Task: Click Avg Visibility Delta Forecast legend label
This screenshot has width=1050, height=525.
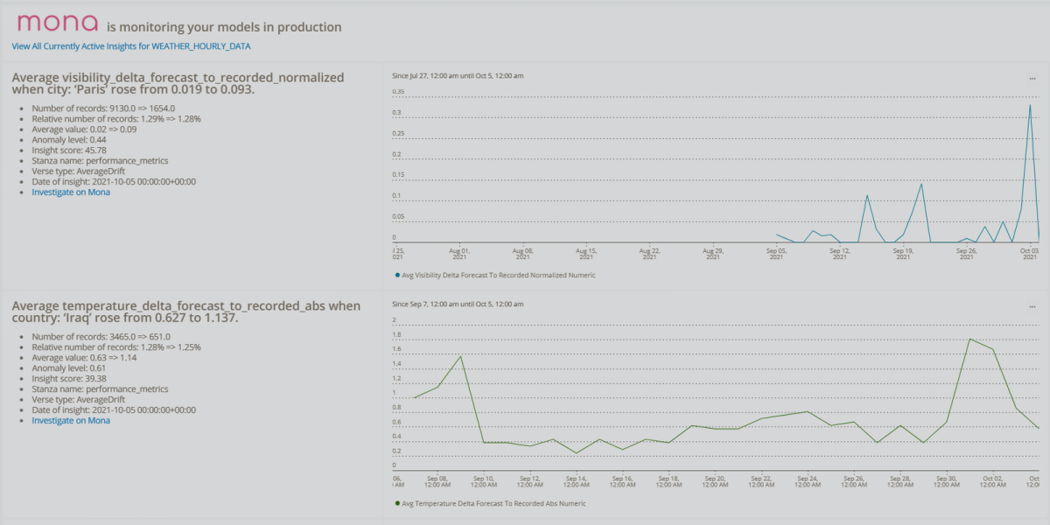Action: click(x=499, y=275)
